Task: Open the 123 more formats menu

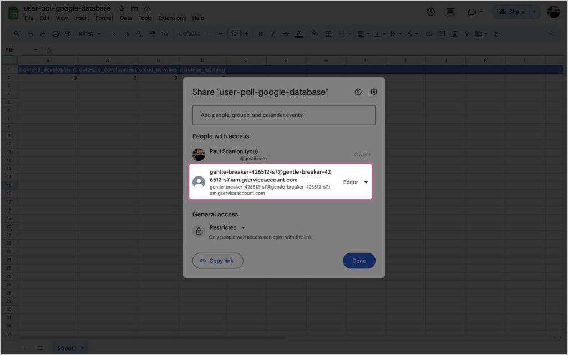Action: [165, 34]
